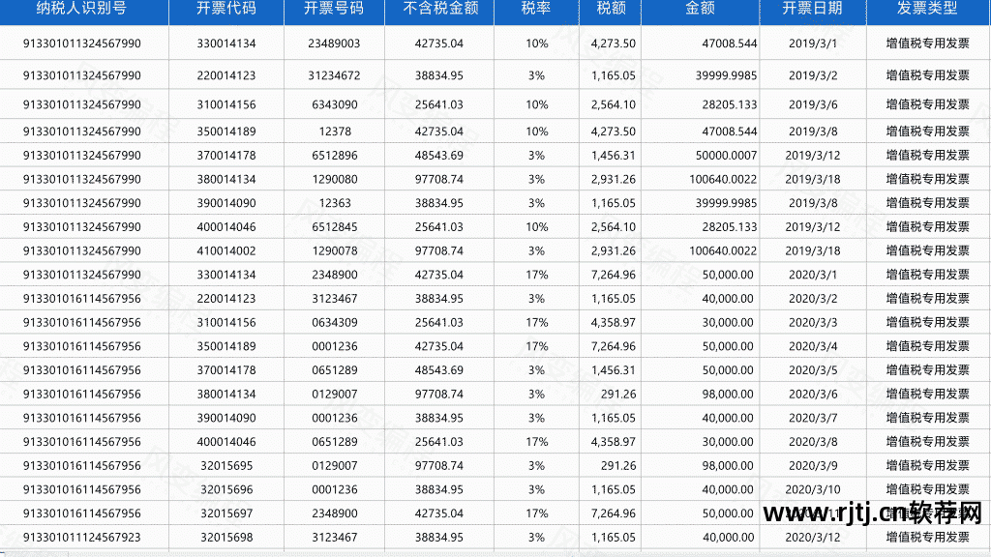Screen dimensions: 991x557
Task: Select the 开票号码 column header
Action: click(x=334, y=8)
